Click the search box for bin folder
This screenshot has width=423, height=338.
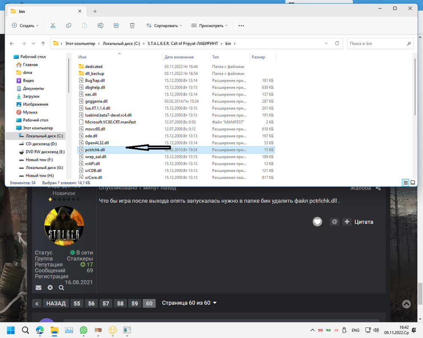pyautogui.click(x=376, y=44)
